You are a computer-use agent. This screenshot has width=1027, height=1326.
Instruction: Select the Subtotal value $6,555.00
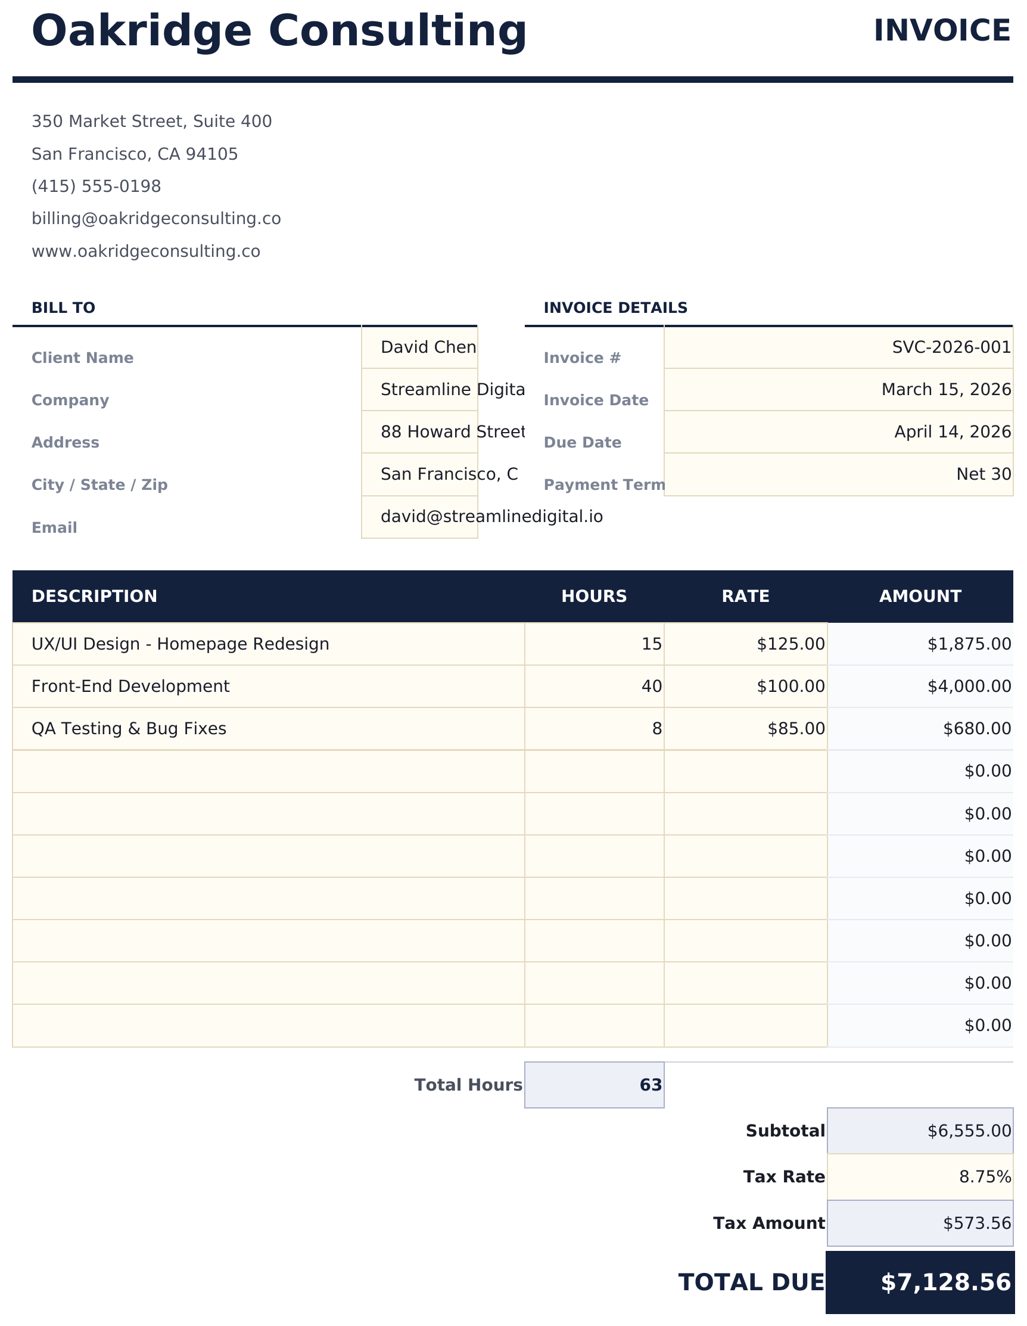920,1131
